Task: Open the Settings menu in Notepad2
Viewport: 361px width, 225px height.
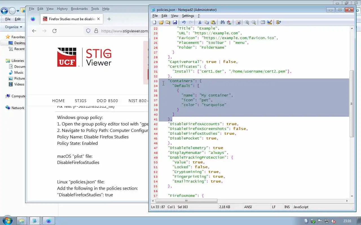Action: coord(188,16)
